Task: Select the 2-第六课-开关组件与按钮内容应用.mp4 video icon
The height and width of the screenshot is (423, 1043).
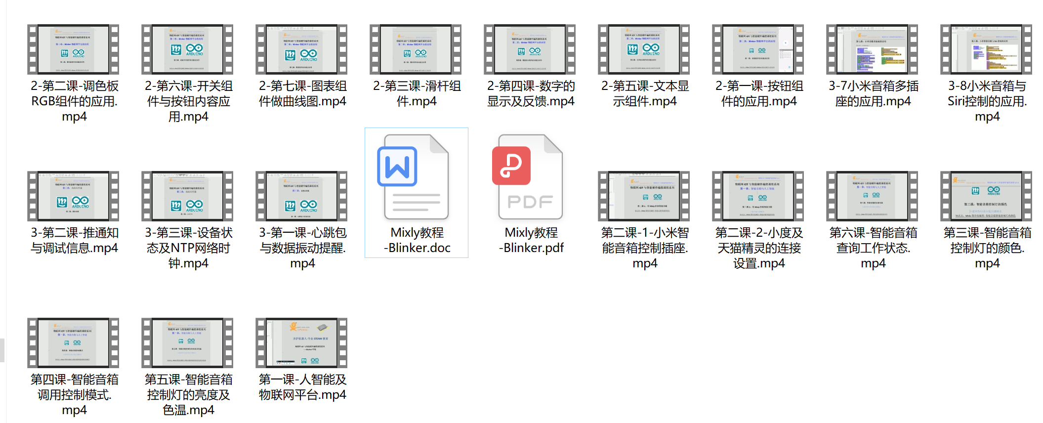Action: 187,49
